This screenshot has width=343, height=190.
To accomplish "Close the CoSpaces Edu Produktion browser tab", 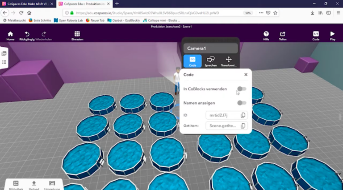I will click(108, 4).
